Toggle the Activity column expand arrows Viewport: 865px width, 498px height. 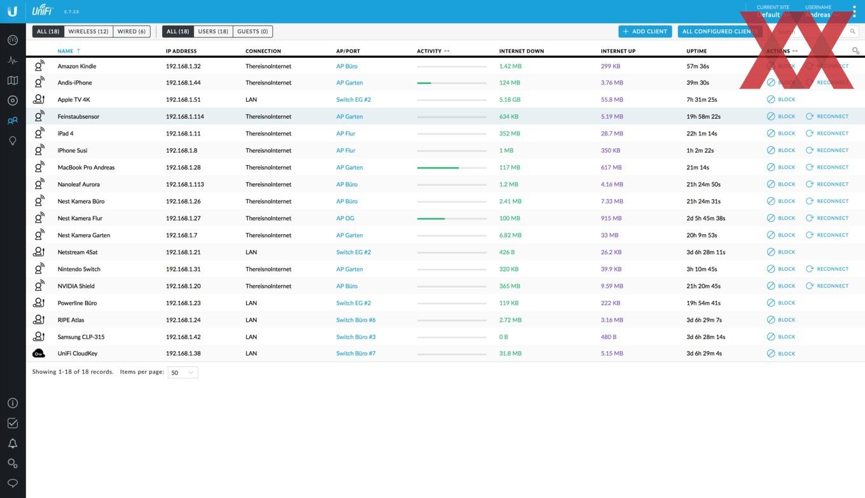pyautogui.click(x=446, y=51)
